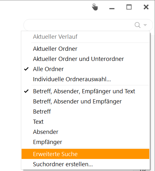Search only in Betreff
The height and width of the screenshot is (171, 155).
tap(85, 112)
